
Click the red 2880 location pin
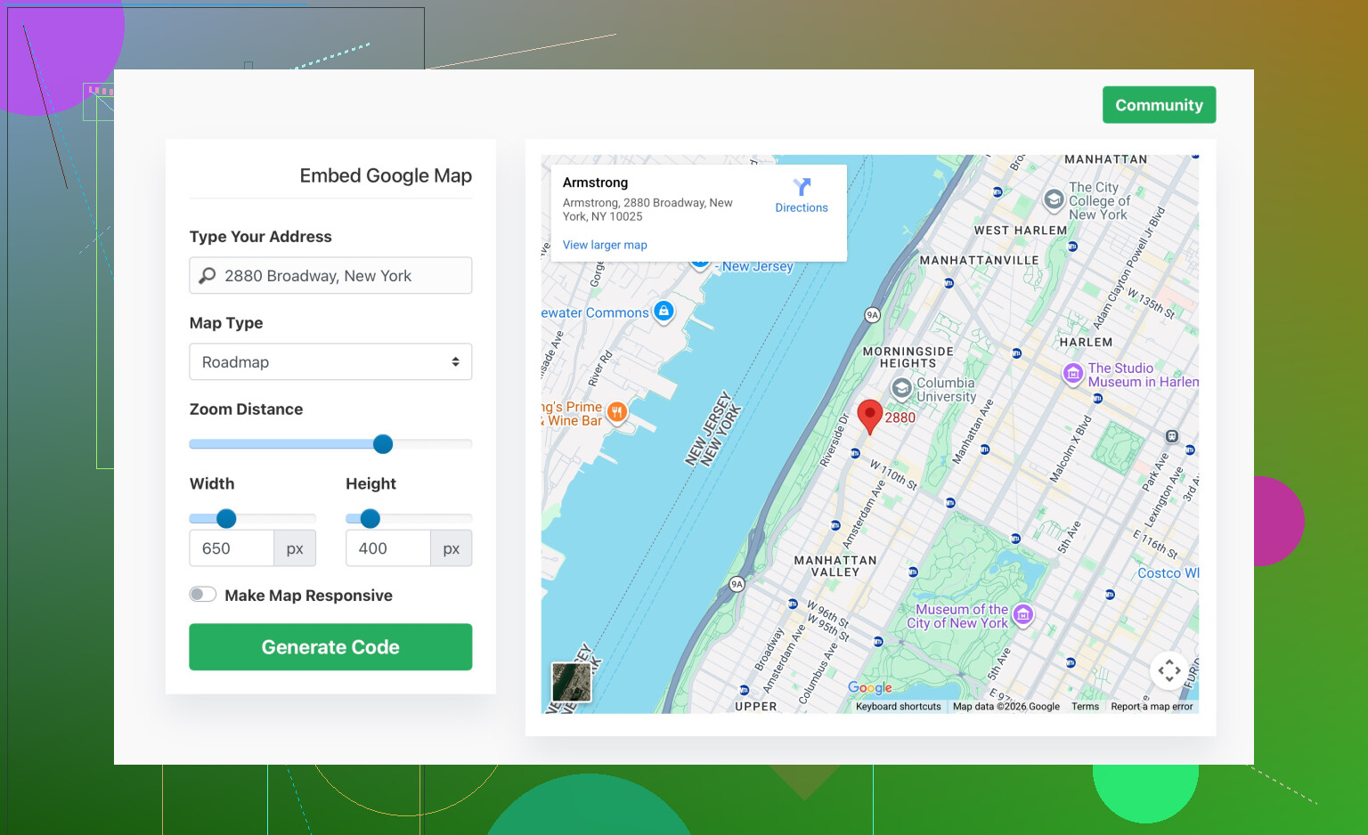coord(869,415)
